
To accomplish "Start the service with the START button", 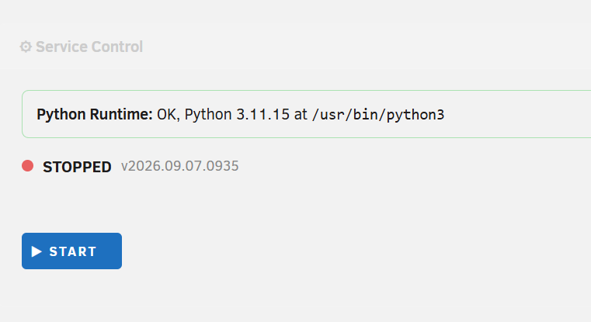I will pyautogui.click(x=71, y=251).
